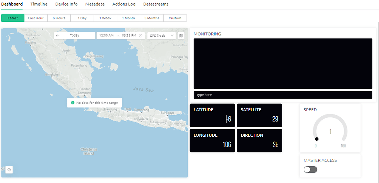Click Bandar Lampung label on map
The width and height of the screenshot is (379, 183).
[85, 91]
